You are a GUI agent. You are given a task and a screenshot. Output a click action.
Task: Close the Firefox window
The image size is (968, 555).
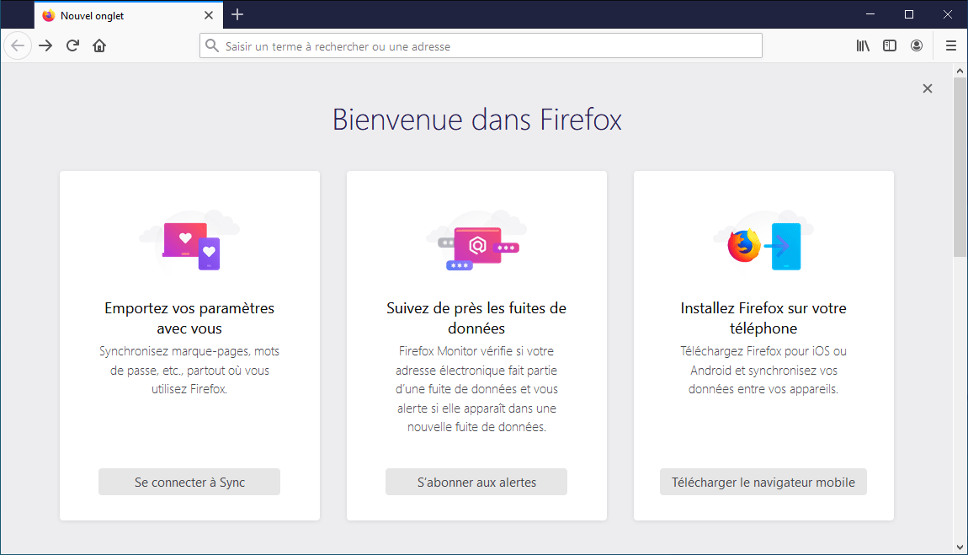tap(948, 14)
